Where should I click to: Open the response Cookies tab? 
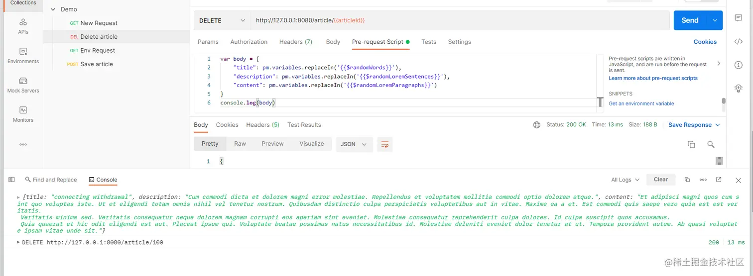coord(227,125)
